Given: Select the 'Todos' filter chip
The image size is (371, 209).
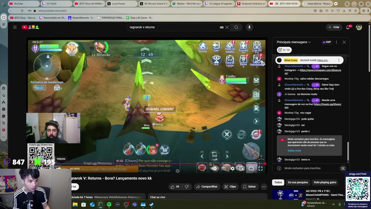Looking at the screenshot, I should [278, 182].
